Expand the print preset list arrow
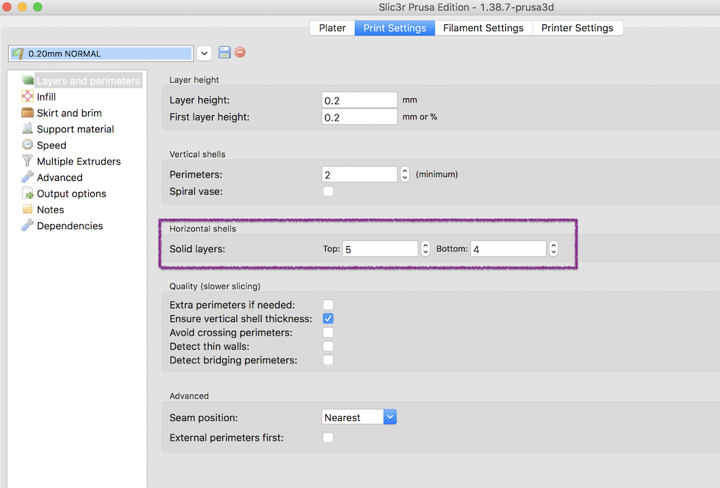The width and height of the screenshot is (720, 488). point(205,54)
